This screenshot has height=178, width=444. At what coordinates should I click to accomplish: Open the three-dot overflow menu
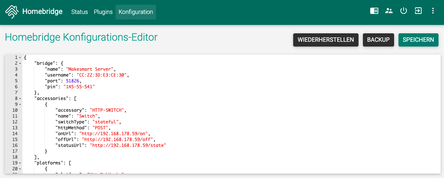tap(433, 11)
